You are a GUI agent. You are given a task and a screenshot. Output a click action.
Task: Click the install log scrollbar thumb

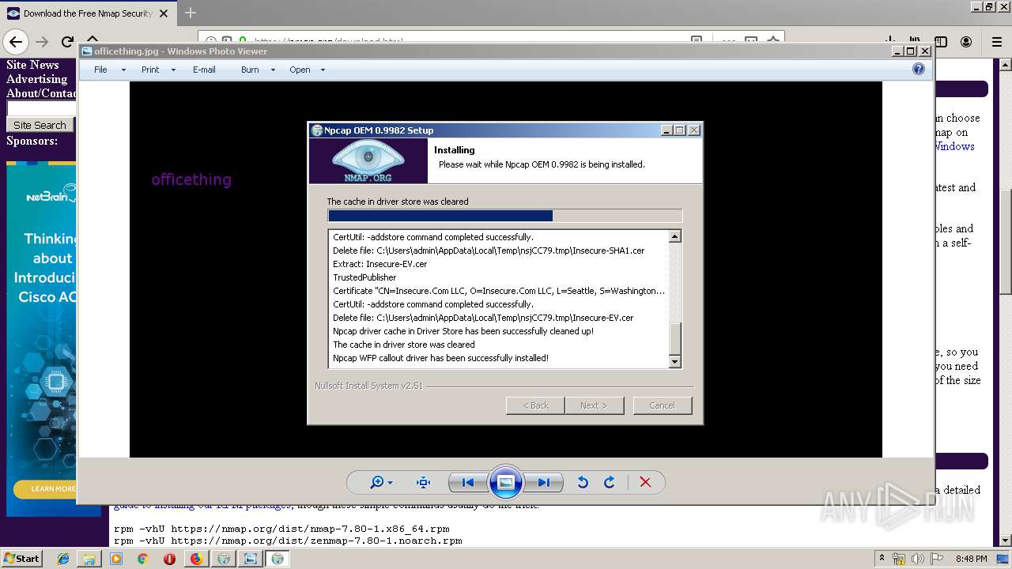[674, 339]
